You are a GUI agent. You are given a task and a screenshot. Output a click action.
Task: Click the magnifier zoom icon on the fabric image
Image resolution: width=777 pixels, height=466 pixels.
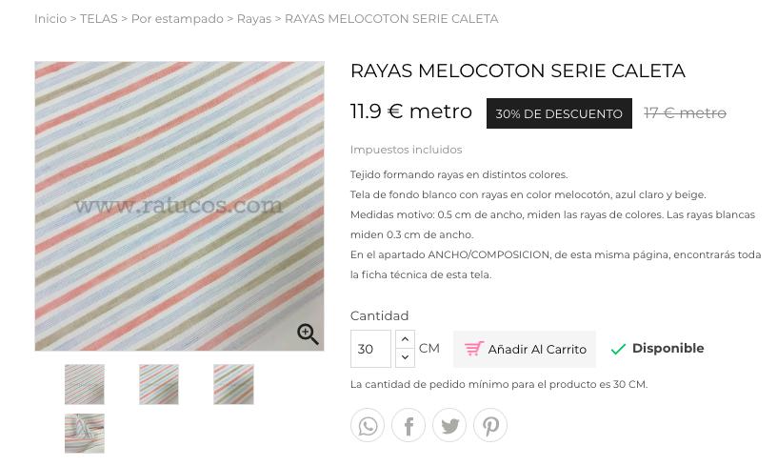pyautogui.click(x=308, y=334)
